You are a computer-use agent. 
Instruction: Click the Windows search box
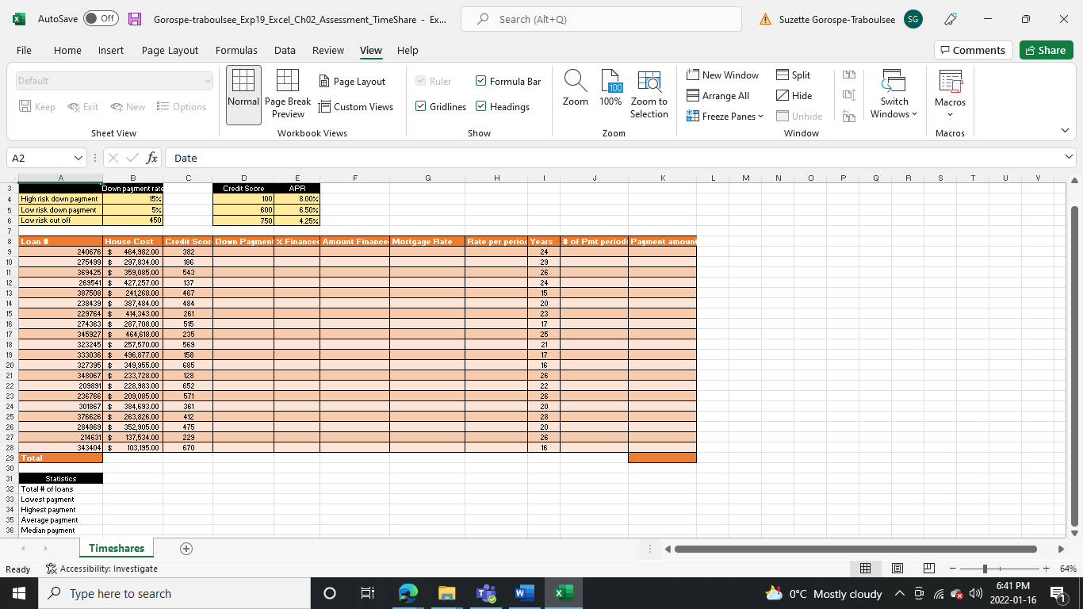click(174, 594)
